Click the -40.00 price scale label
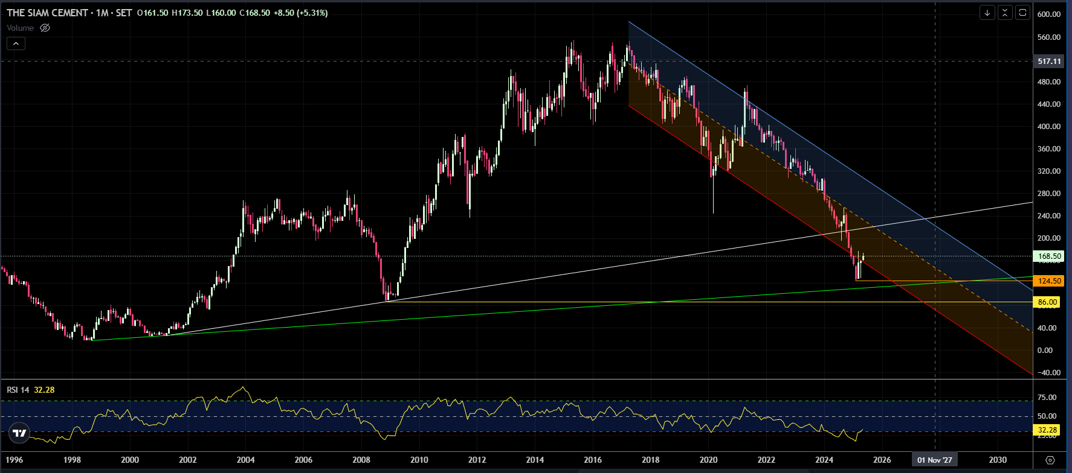Image resolution: width=1072 pixels, height=473 pixels. coord(1048,373)
